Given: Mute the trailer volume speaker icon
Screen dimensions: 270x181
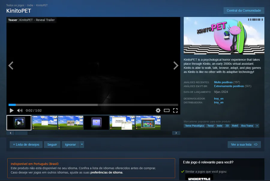Looking at the screenshot, I should (x=20, y=110).
